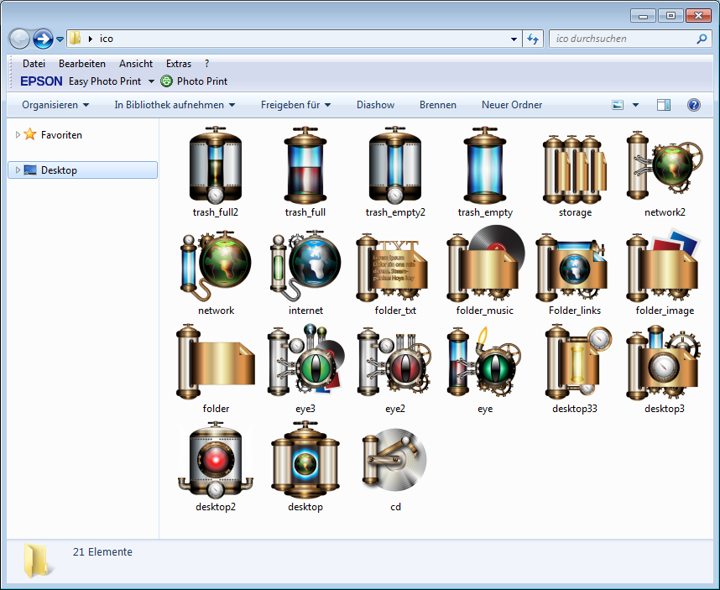
Task: Select the network2 icon
Action: pos(665,164)
